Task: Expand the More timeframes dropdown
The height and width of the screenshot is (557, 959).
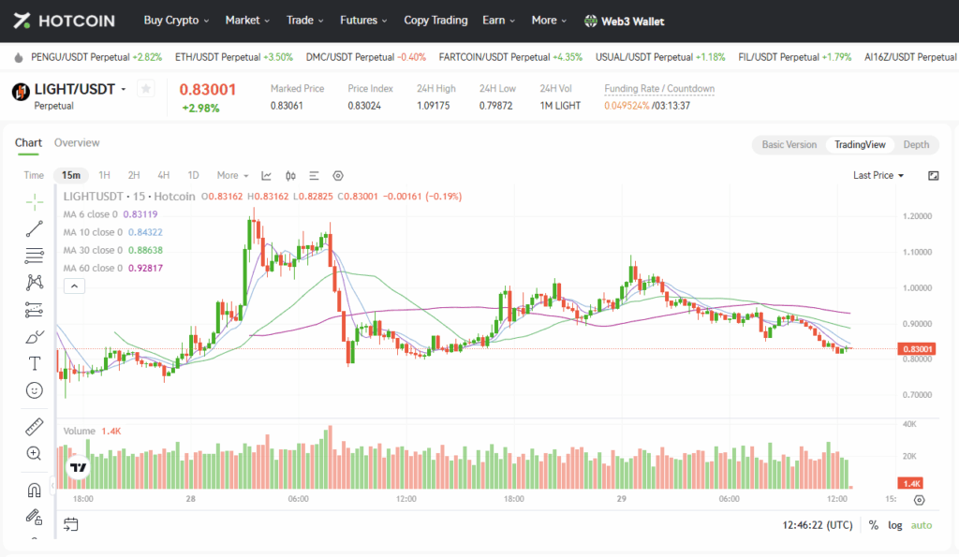Action: point(232,175)
